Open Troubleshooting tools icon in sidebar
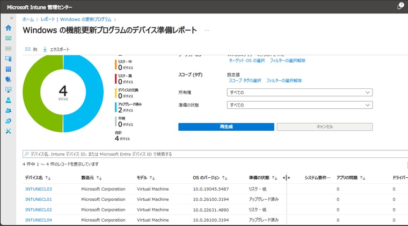The height and width of the screenshot is (226, 408). 9,131
